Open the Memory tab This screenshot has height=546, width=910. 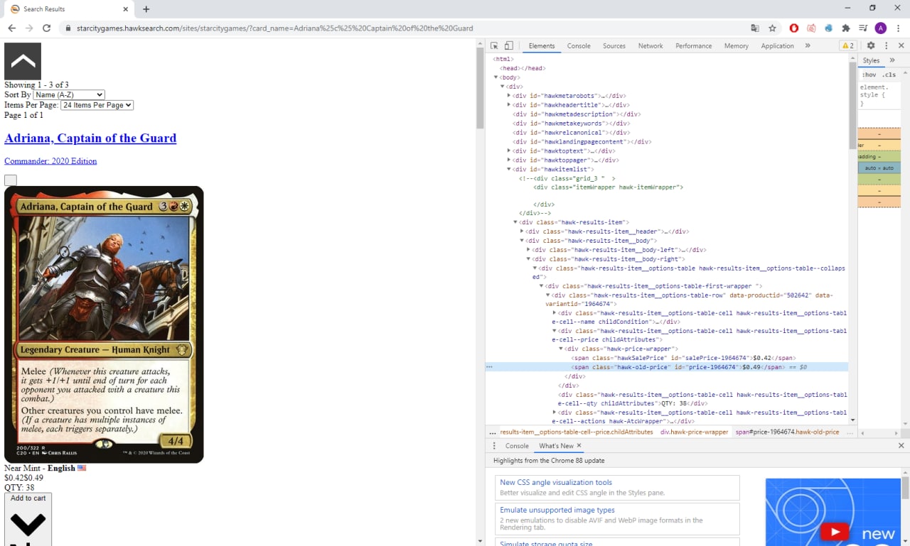[737, 45]
